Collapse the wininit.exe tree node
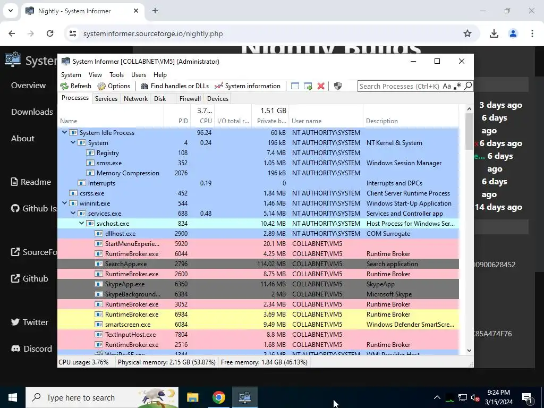The width and height of the screenshot is (544, 408). 64,203
